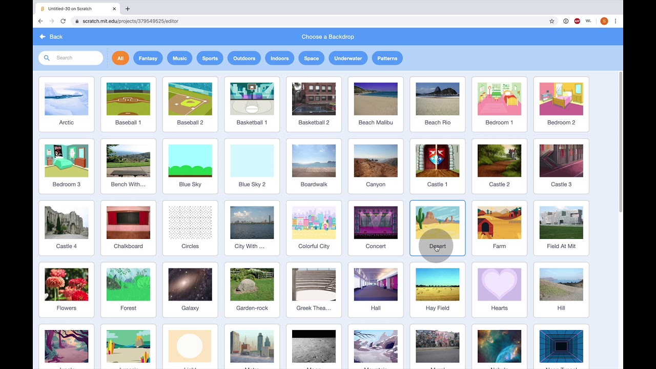Select the Colorful City backdrop
Viewport: 656px width, 369px height.
click(x=314, y=228)
